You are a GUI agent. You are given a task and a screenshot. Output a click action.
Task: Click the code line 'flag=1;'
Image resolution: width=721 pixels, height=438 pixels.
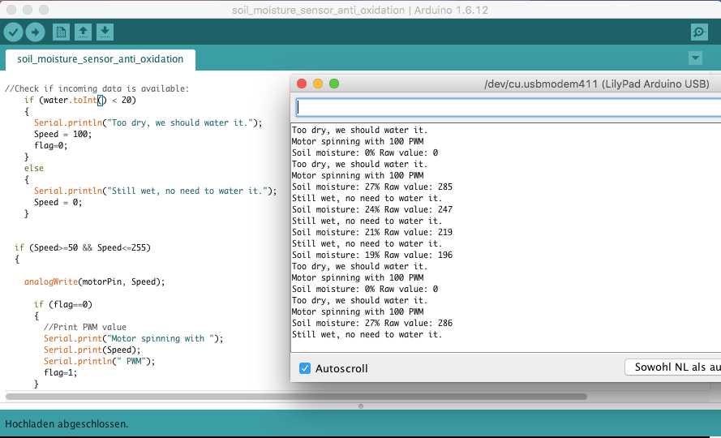[61, 372]
